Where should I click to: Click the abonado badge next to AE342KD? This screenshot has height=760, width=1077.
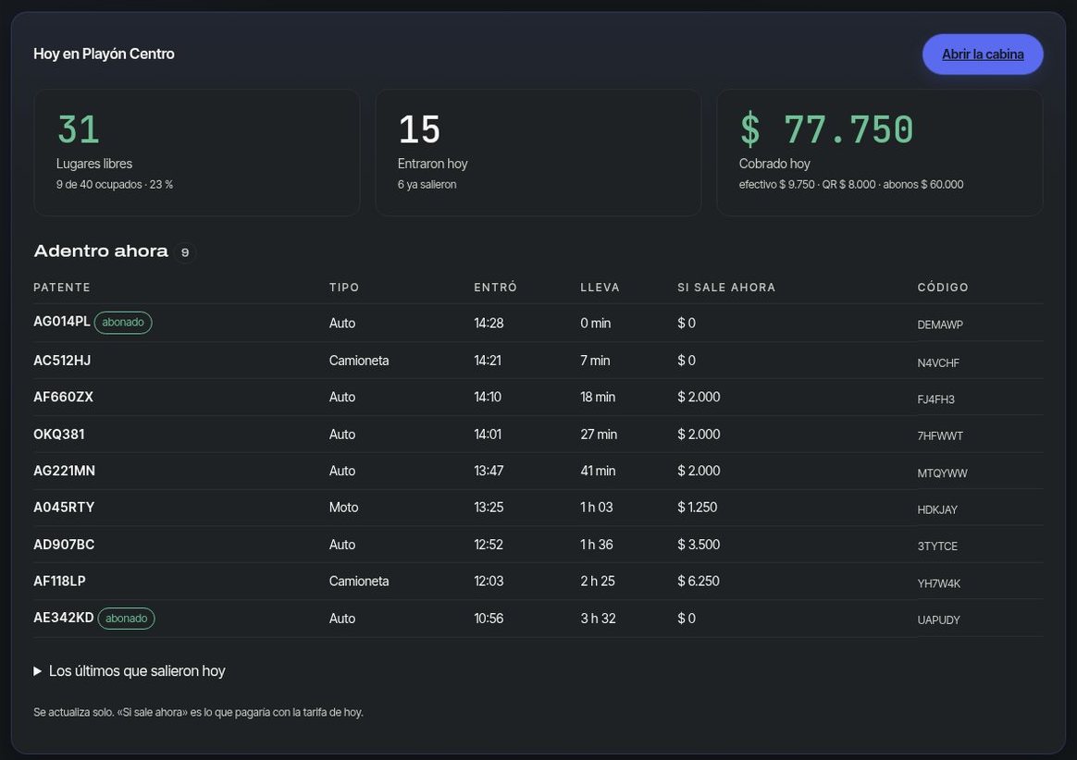(127, 618)
